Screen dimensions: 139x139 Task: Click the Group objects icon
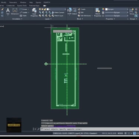tap(132, 11)
